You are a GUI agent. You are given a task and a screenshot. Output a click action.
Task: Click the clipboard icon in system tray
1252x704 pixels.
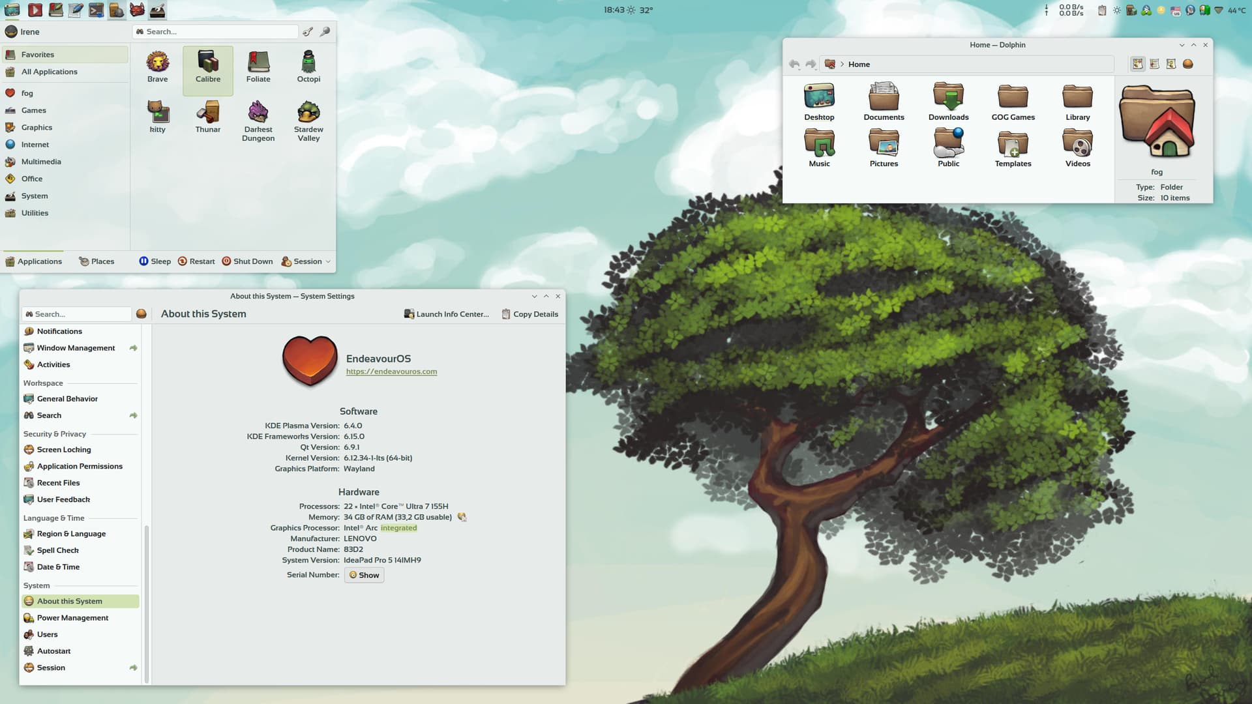tap(1102, 10)
